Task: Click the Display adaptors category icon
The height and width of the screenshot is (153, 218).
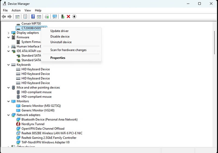Action: [13, 33]
